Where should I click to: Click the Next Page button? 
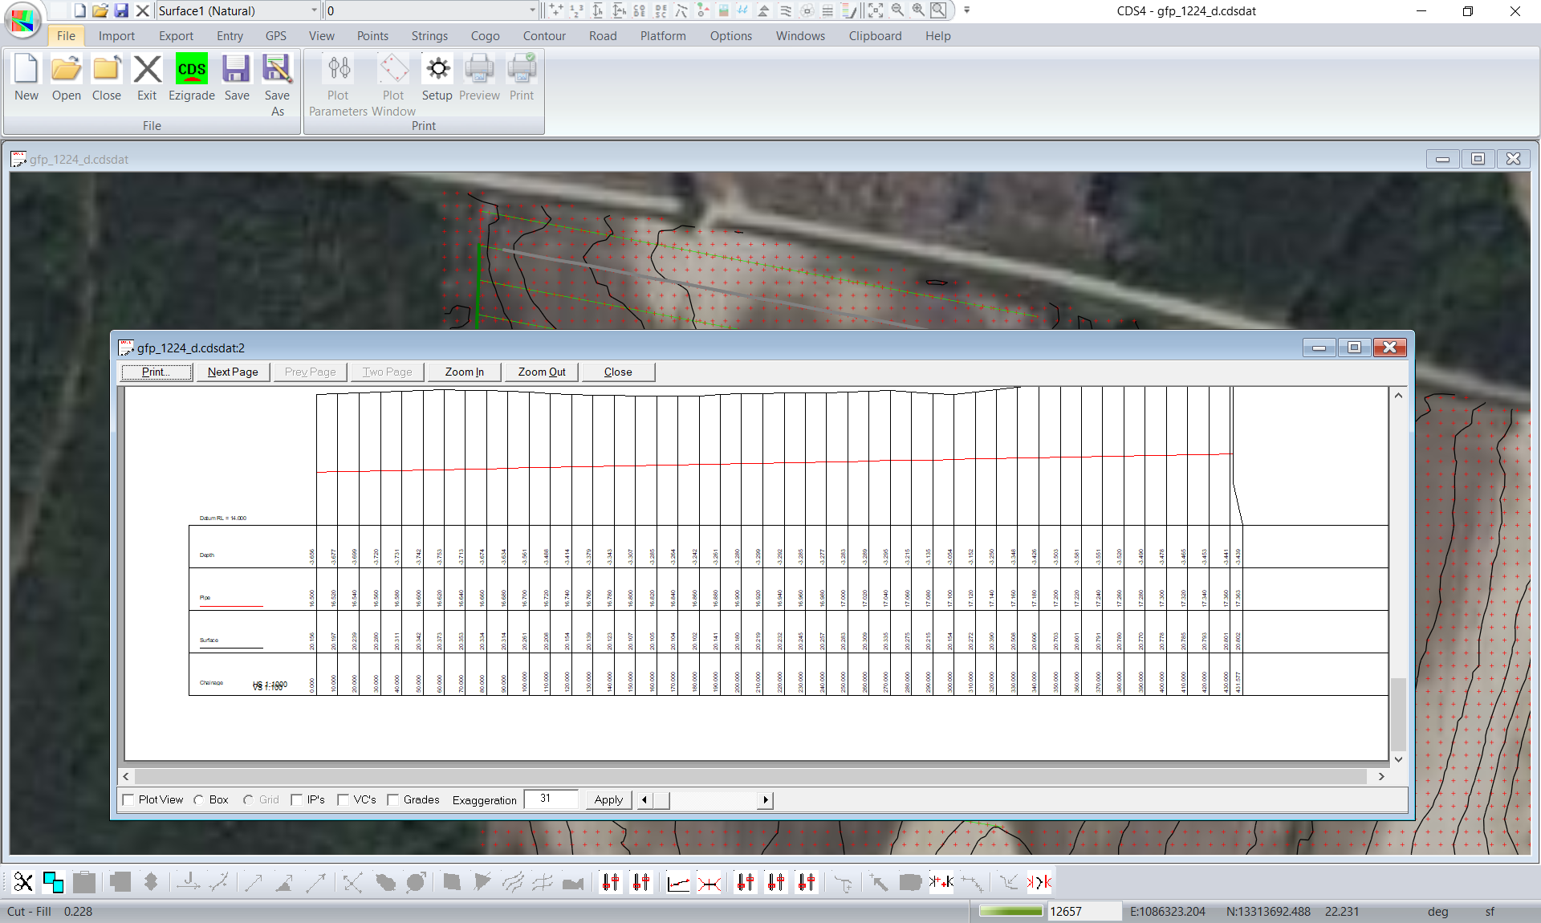[233, 372]
